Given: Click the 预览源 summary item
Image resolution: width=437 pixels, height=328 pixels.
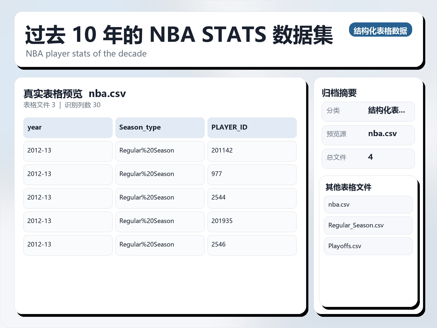Looking at the screenshot, I should [x=368, y=134].
